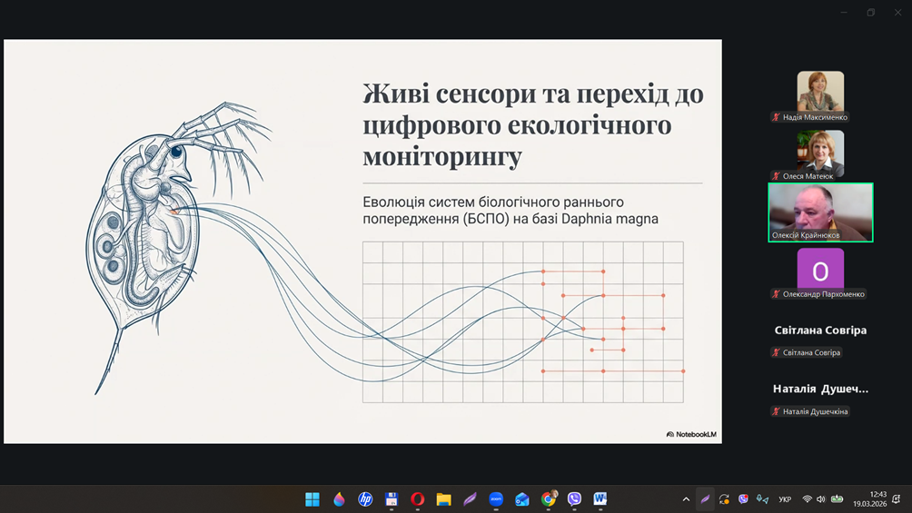Viewport: 912px width, 513px height.
Task: Open Wi-Fi network settings in tray
Action: point(807,499)
